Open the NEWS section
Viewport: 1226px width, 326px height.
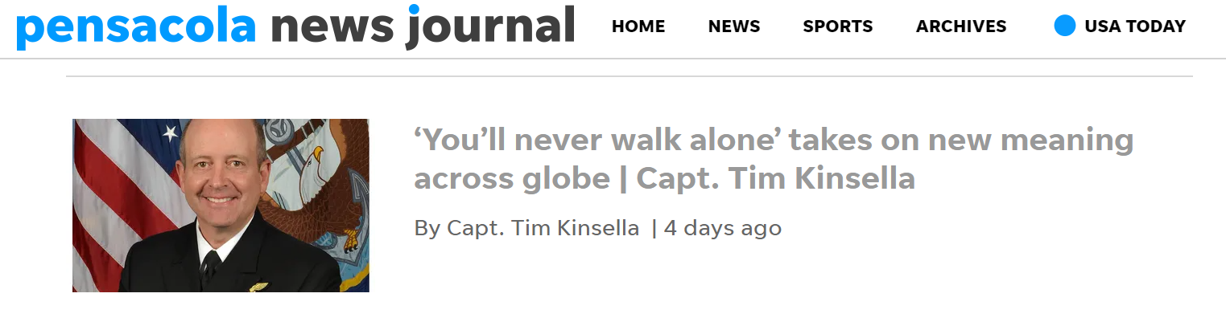pyautogui.click(x=734, y=26)
